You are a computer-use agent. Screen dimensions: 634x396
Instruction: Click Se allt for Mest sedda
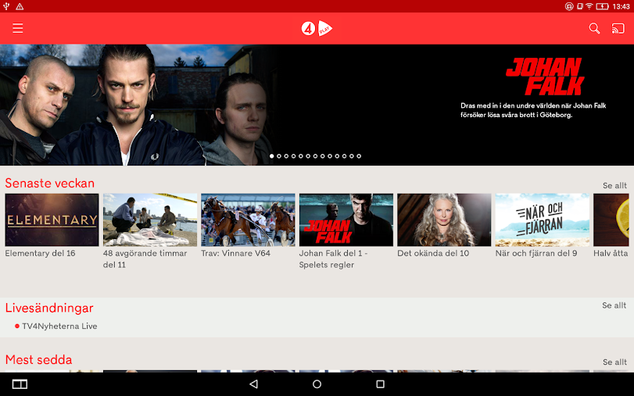(x=614, y=362)
